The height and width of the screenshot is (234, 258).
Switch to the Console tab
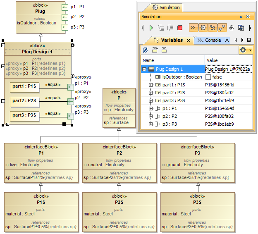pyautogui.click(x=213, y=40)
